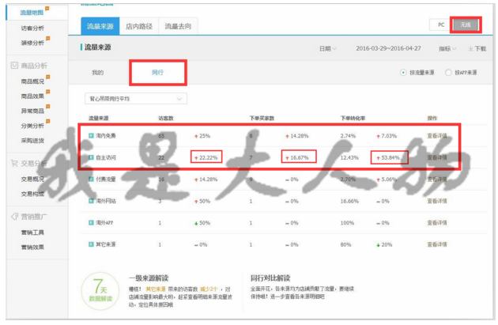Switch to the 流量去向 tab
This screenshot has height=325, width=498.
tap(177, 26)
